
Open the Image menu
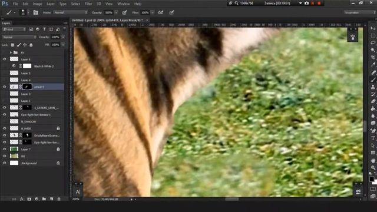pyautogui.click(x=37, y=4)
